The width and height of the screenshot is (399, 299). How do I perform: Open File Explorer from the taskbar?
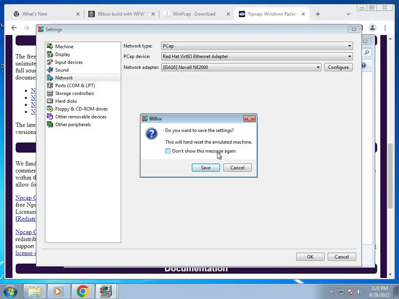pyautogui.click(x=35, y=291)
